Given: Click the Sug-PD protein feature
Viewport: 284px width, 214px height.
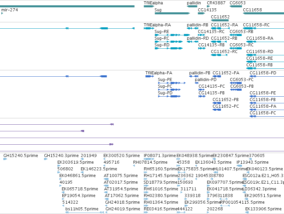Looking at the screenshot, I should pyautogui.click(x=169, y=96).
